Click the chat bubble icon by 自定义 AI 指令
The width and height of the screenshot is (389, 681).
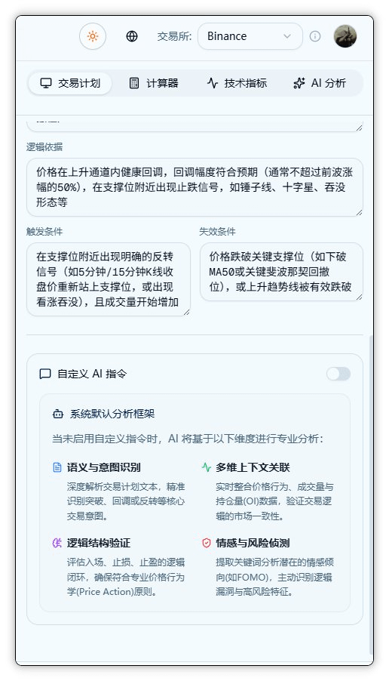point(45,374)
